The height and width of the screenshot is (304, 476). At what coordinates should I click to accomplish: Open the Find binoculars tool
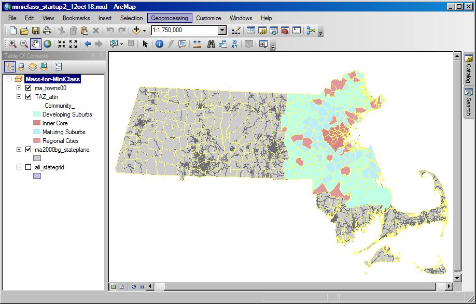tap(211, 44)
